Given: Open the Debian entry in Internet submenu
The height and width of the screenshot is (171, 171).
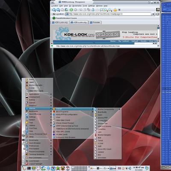Looking at the screenshot, I should [73, 109].
